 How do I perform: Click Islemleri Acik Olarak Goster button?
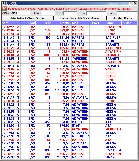click(27, 18)
